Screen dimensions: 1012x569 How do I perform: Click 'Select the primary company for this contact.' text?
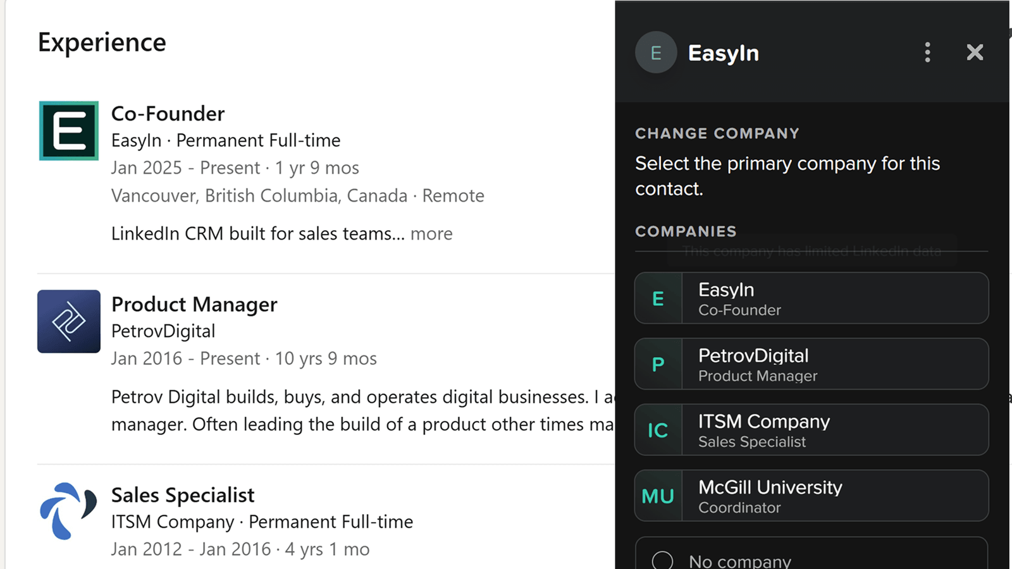tap(787, 176)
